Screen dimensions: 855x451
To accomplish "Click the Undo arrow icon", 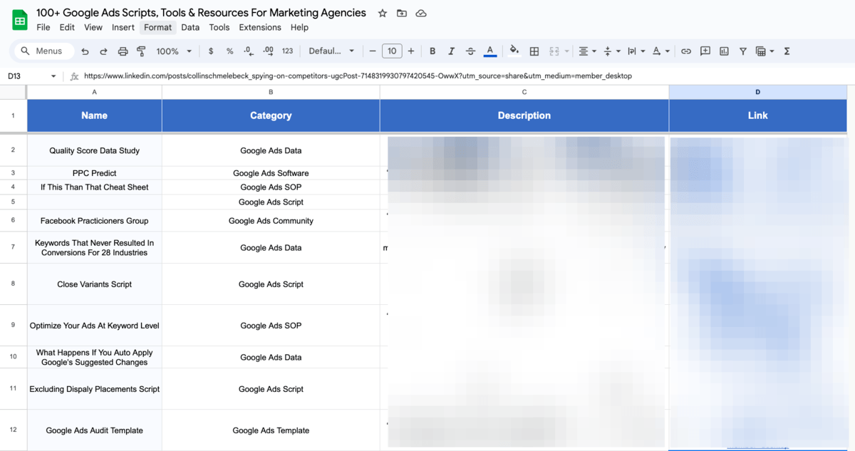I will [85, 51].
